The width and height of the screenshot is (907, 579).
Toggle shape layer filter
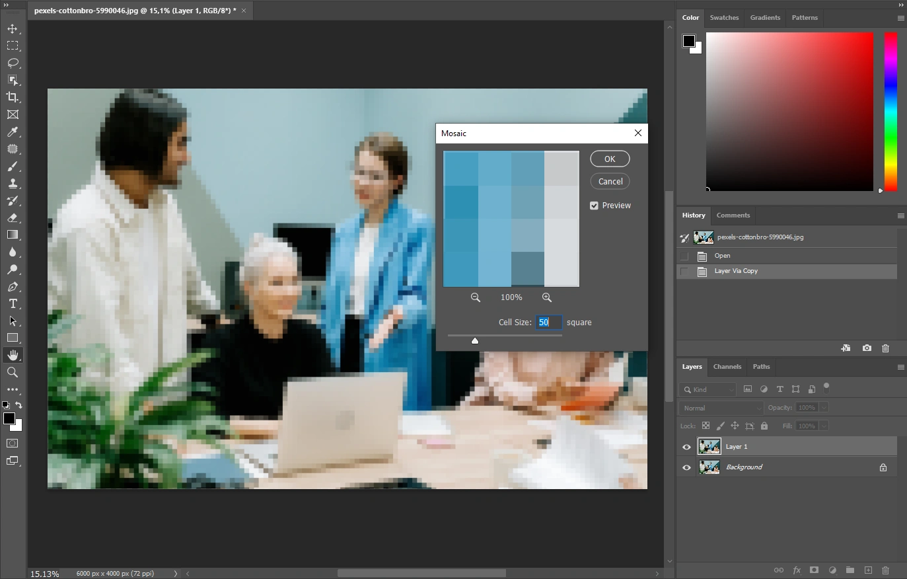pos(795,389)
